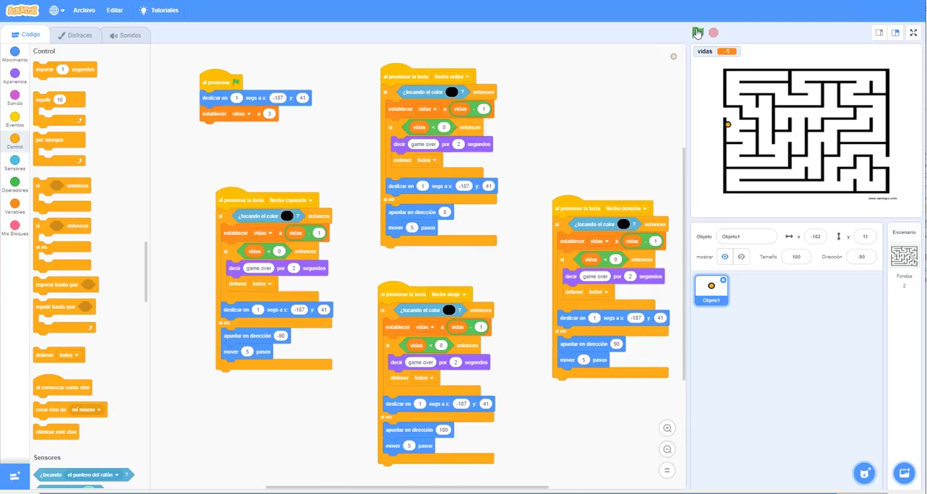Reset code zoom with the equals button
The image size is (927, 494).
click(667, 470)
